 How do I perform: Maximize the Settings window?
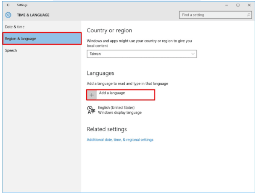[x=238, y=5]
